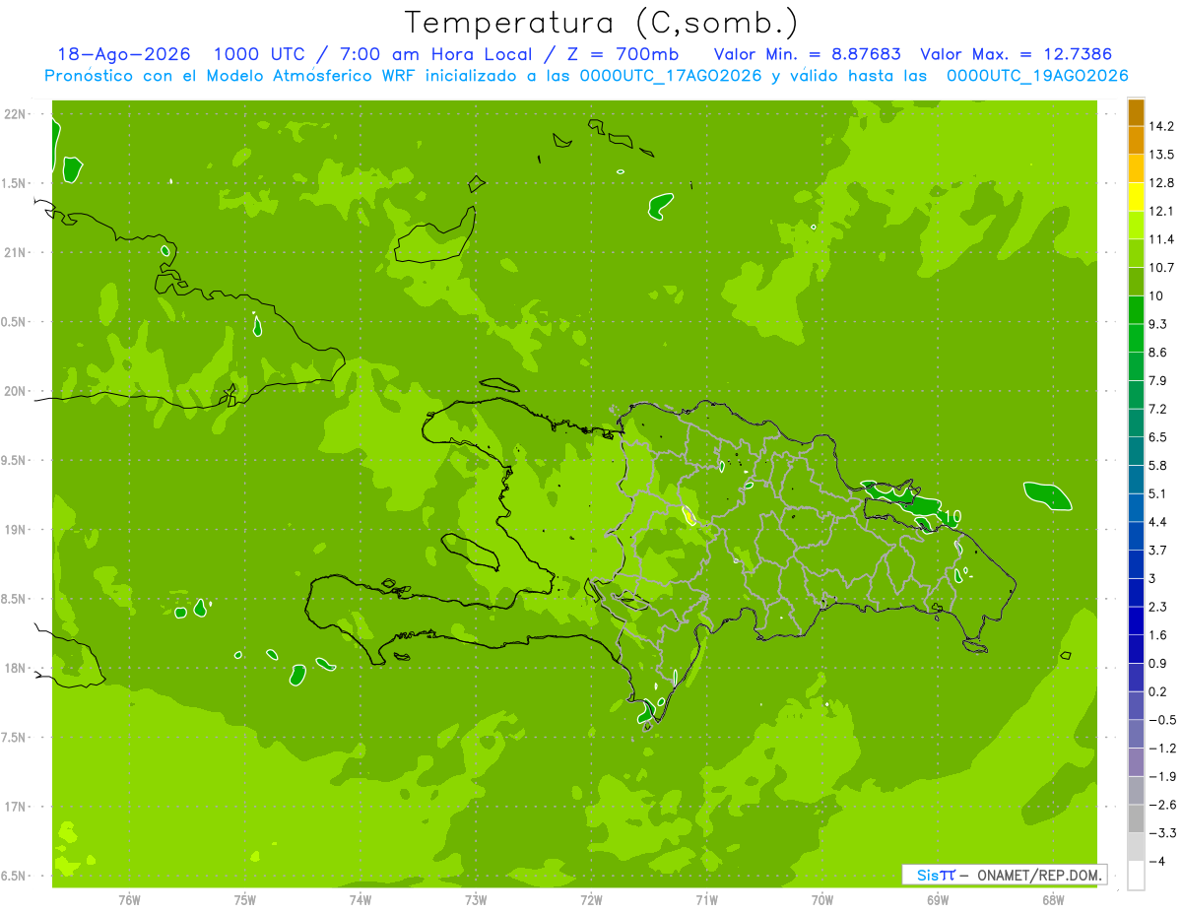Image resolution: width=1182 pixels, height=913 pixels.
Task: Click the yellow warm spot in central Hispaniola
Action: point(689,516)
